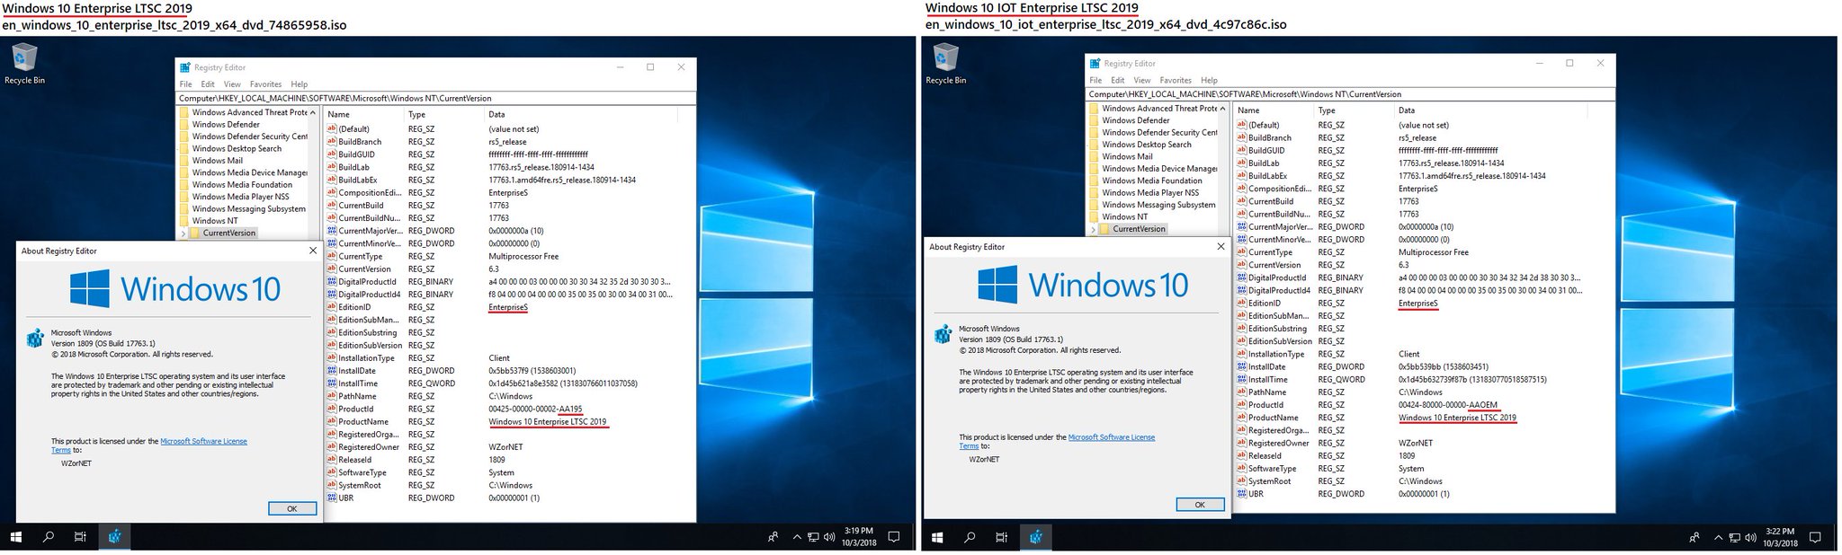Click address bar in right Registry Editor

(x=1350, y=93)
